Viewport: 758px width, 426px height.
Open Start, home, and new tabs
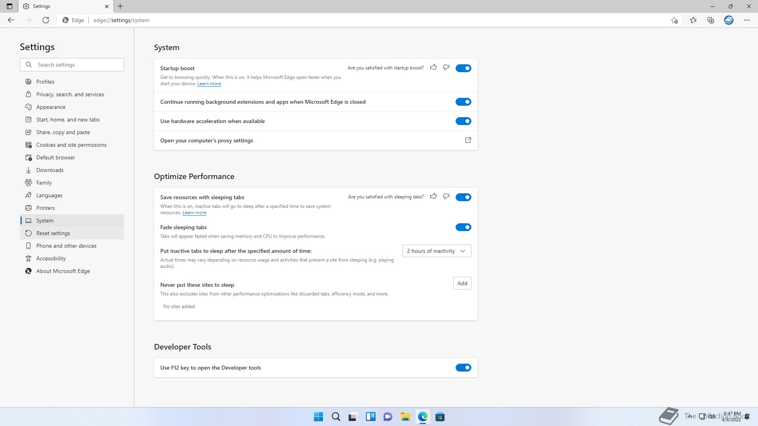click(x=72, y=120)
